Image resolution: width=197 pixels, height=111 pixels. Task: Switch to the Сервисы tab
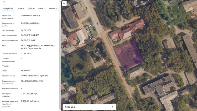pyautogui.click(x=20, y=9)
